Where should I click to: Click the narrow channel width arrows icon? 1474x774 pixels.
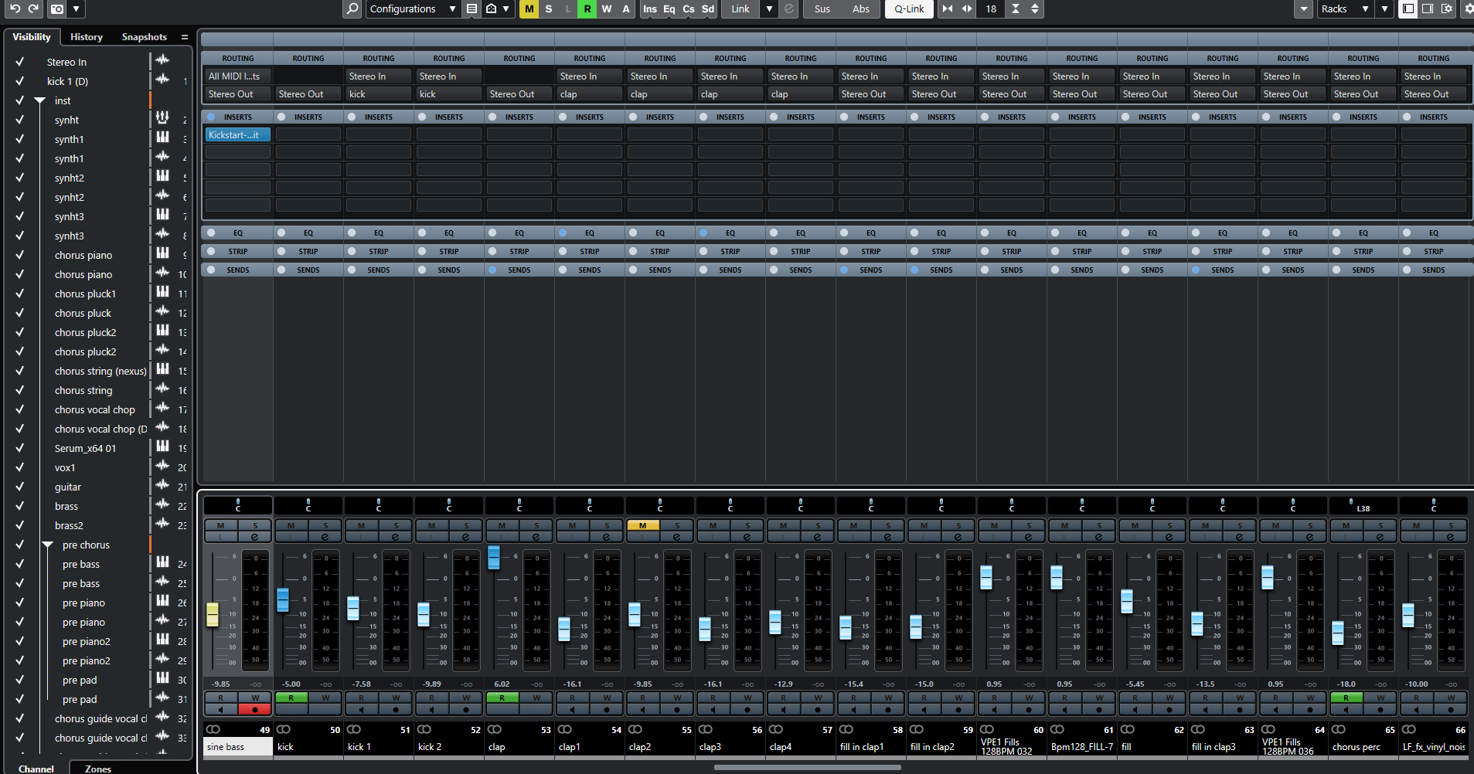pos(948,8)
